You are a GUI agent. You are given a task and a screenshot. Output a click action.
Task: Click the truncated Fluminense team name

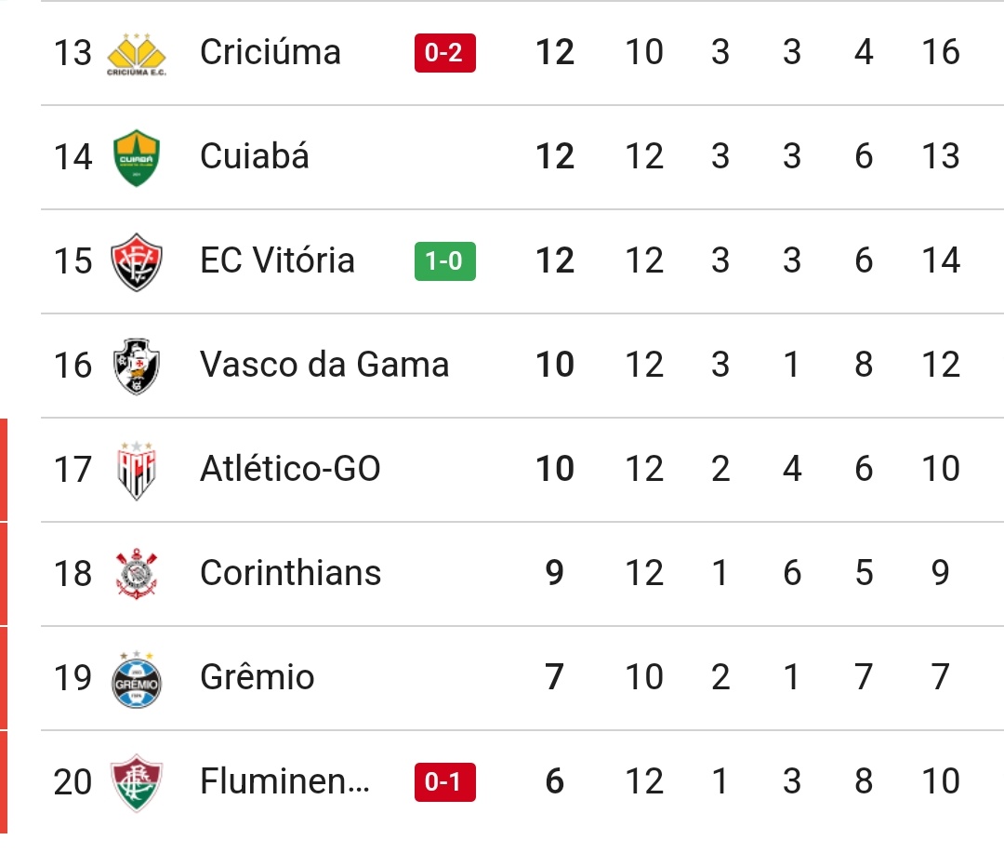point(284,781)
